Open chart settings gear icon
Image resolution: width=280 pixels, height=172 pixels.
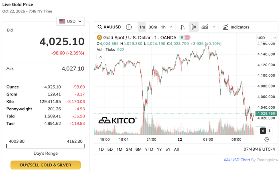pyautogui.click(x=267, y=140)
